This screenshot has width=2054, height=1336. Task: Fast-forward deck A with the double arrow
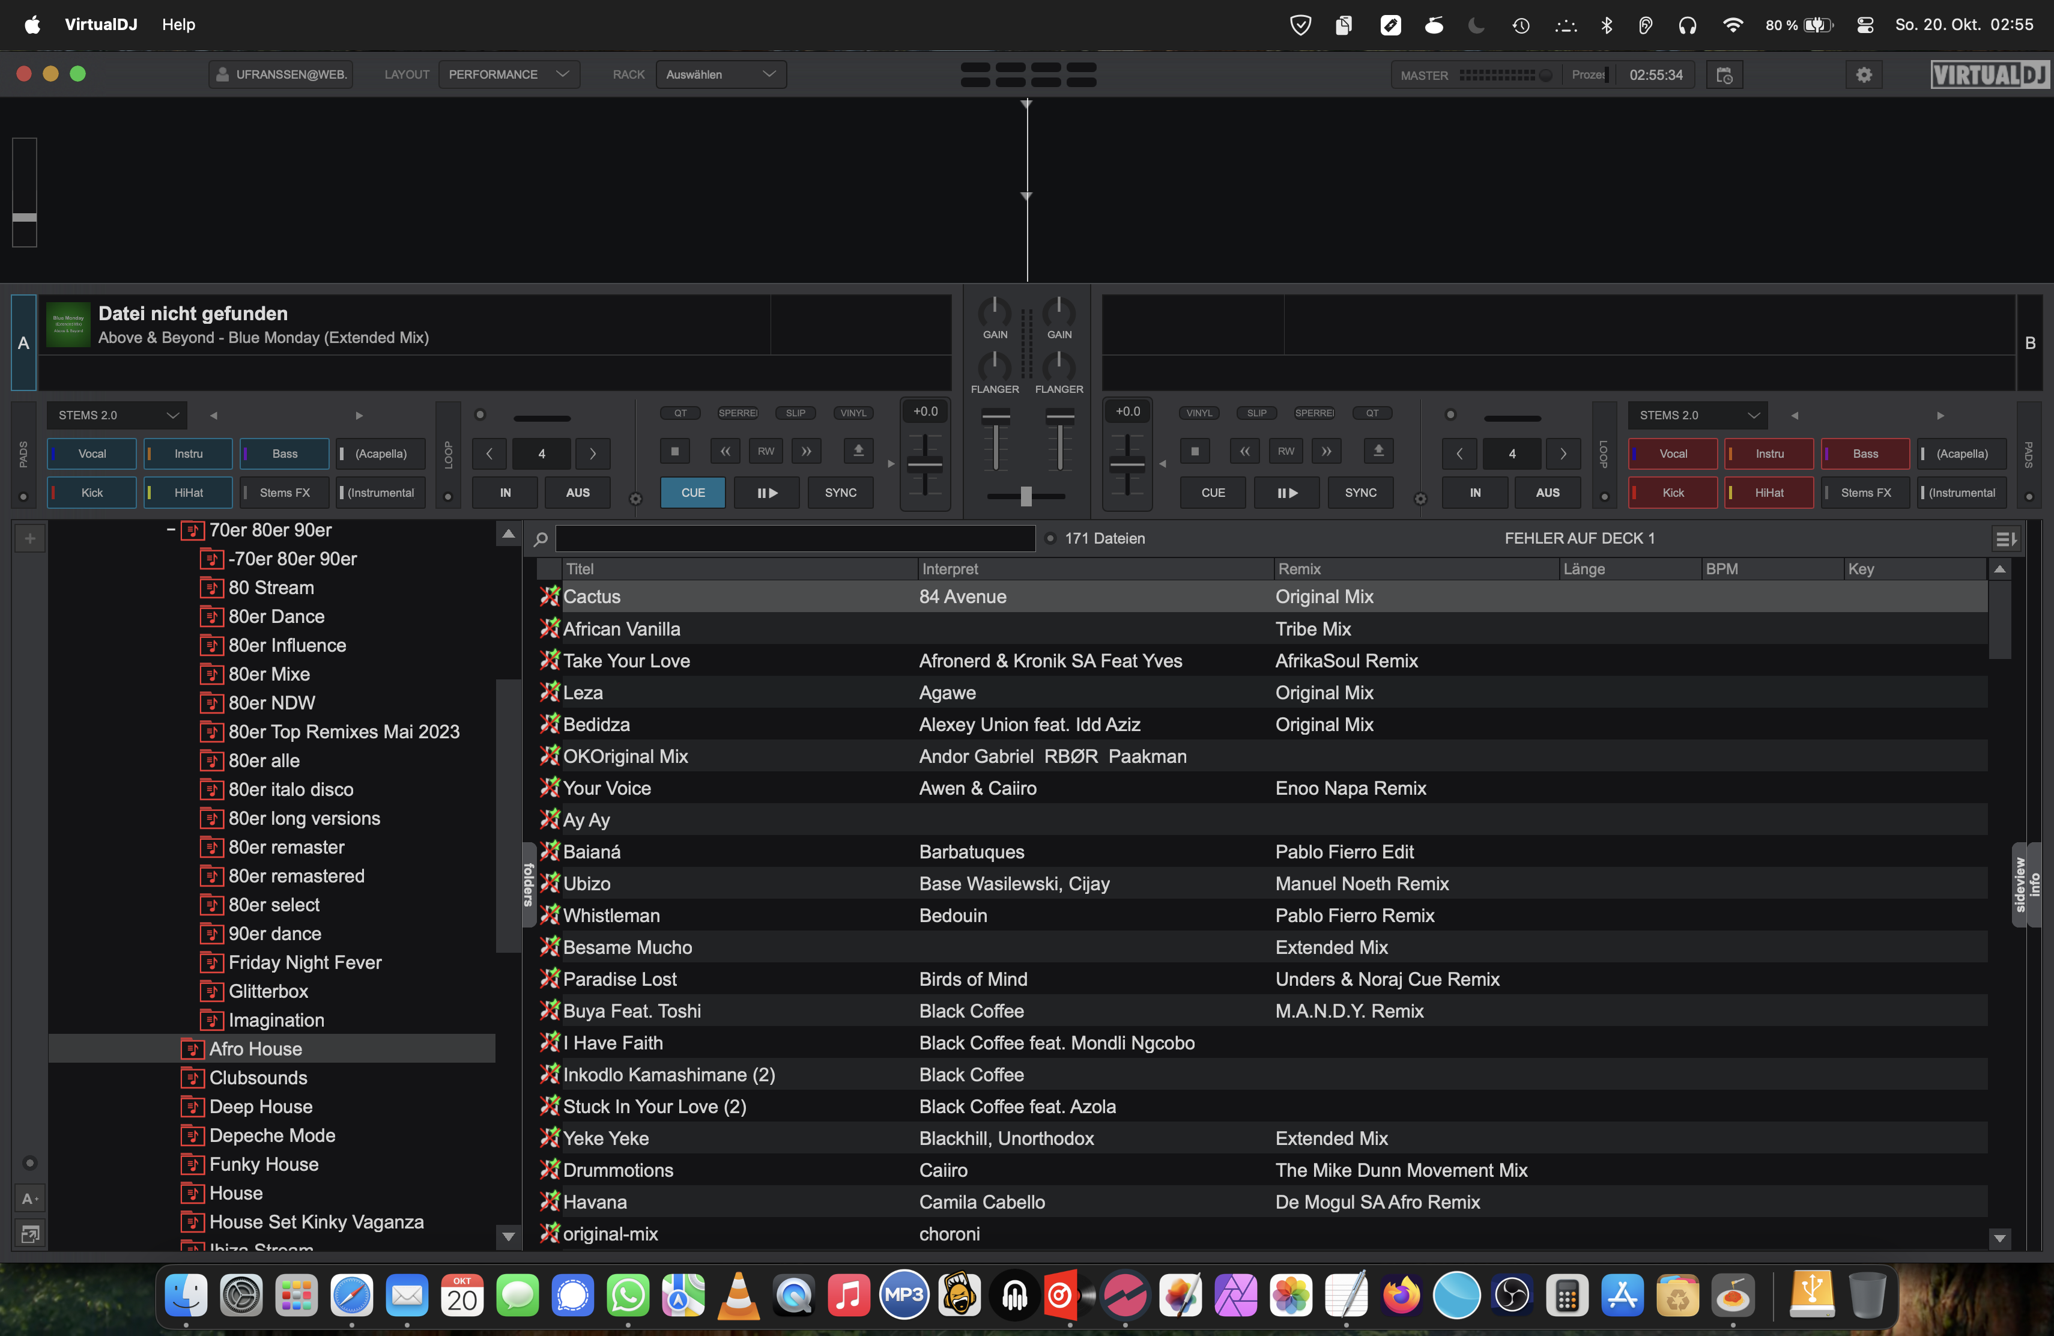(x=806, y=451)
